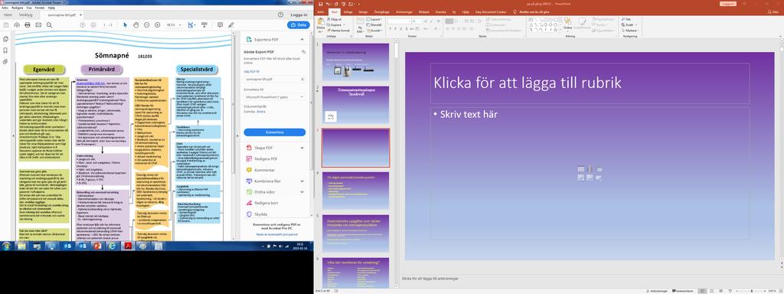The image size is (784, 294).
Task: Click the Skapa PDF tool icon
Action: coord(250,148)
